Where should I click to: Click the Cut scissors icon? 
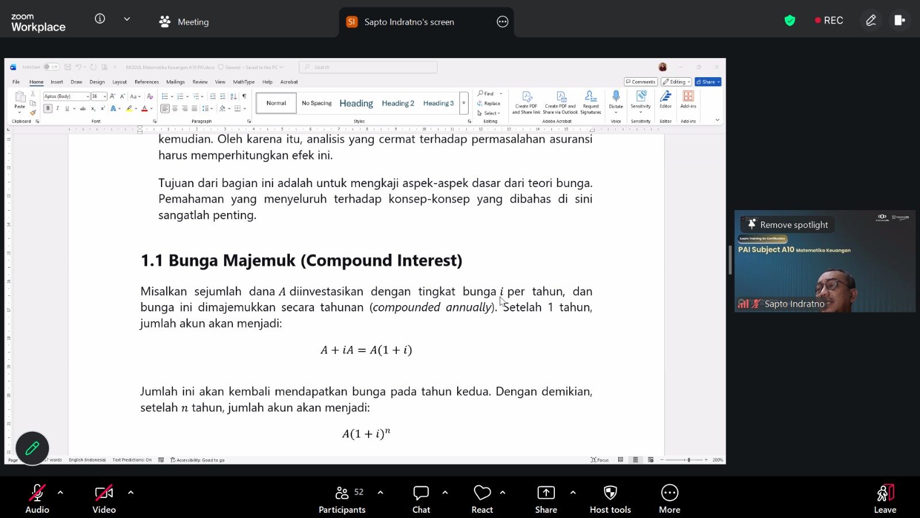click(33, 94)
